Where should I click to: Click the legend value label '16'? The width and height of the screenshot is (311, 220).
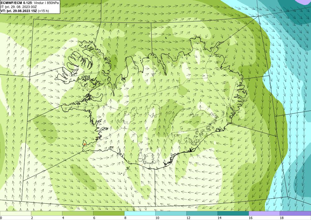[250, 218]
